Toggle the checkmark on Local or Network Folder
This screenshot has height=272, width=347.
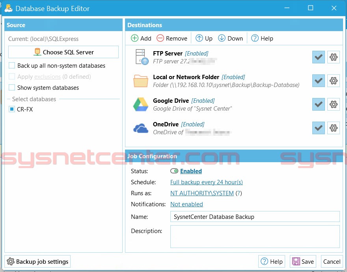pos(318,81)
